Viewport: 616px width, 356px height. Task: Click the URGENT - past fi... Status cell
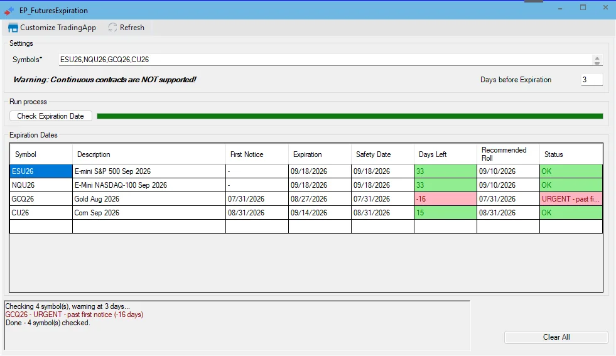(571, 199)
